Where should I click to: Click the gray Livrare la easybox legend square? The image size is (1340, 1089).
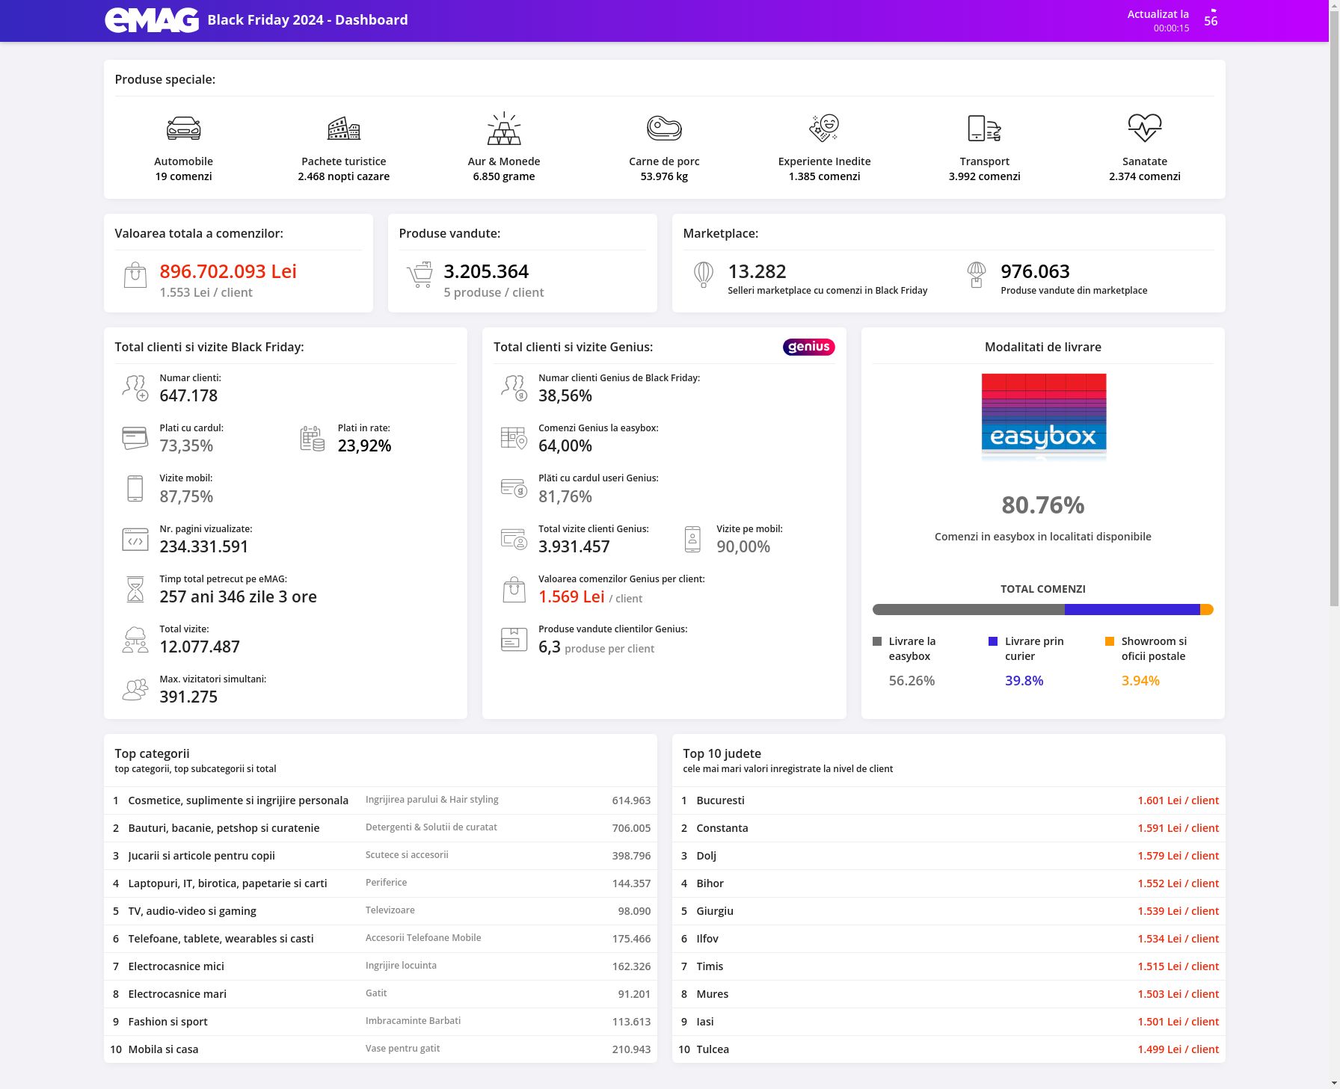click(877, 641)
